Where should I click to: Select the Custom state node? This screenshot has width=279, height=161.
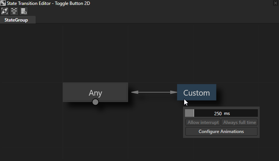[196, 92]
